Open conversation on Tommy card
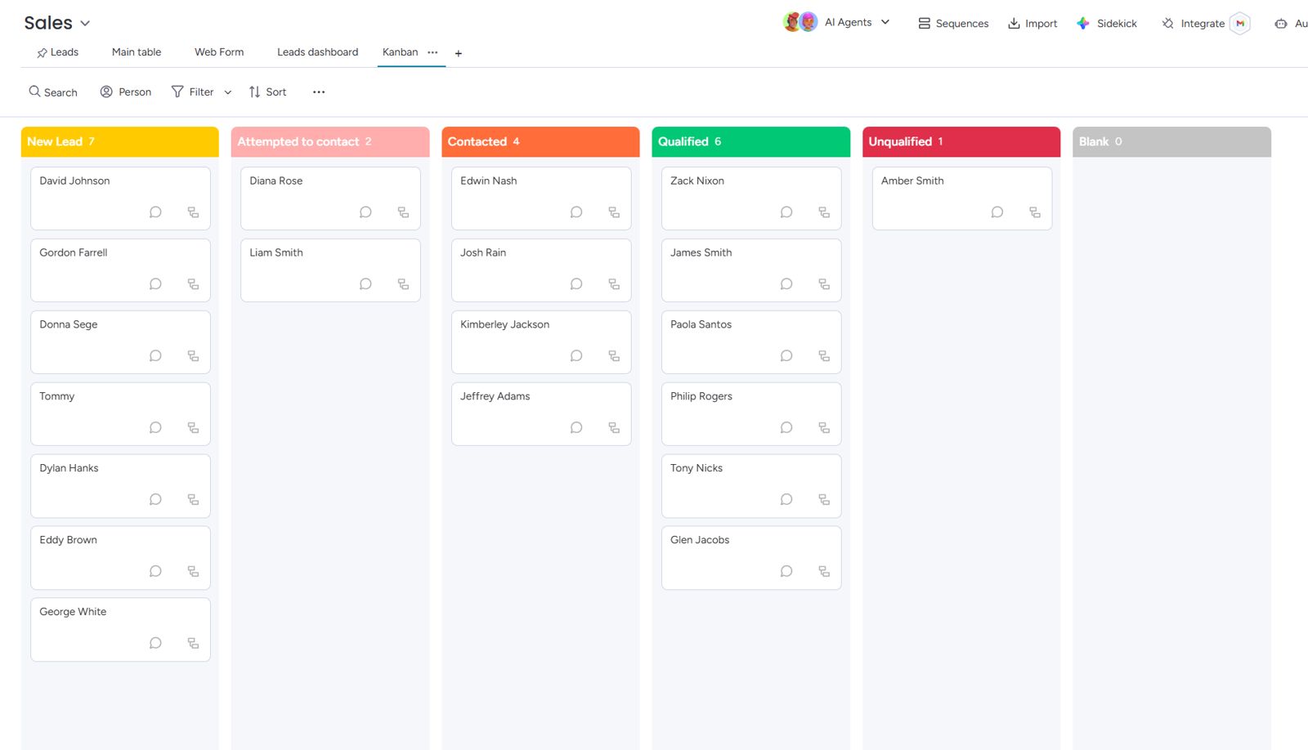The width and height of the screenshot is (1308, 750). pyautogui.click(x=155, y=428)
